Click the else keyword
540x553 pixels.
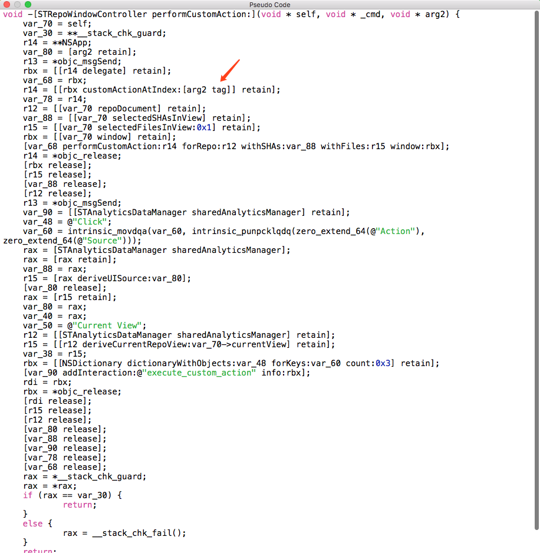pos(32,523)
